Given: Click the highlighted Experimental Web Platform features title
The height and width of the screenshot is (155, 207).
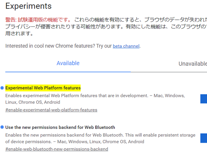Looking at the screenshot, I should click(43, 88).
